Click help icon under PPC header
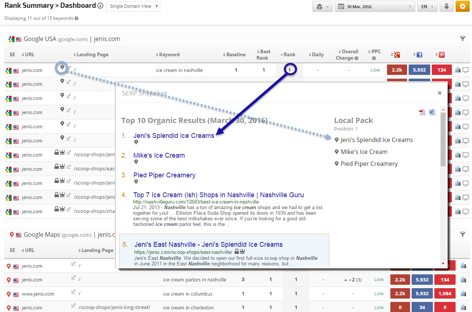472x312 pixels. coord(374,58)
